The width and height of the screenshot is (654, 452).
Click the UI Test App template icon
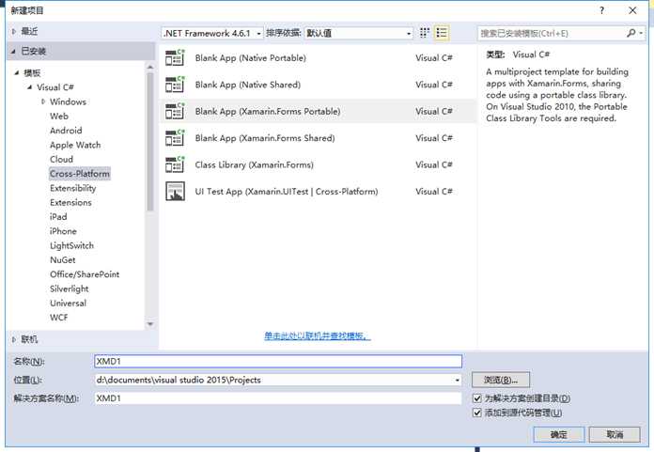coord(175,192)
